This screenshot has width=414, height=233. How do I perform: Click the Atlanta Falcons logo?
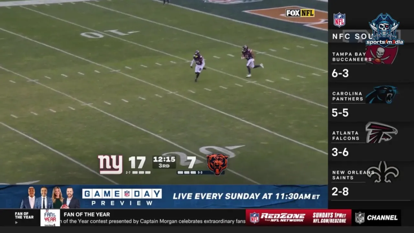point(381,132)
